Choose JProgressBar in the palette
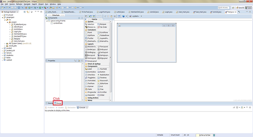The height and width of the screenshot is (137, 253). click(91, 92)
